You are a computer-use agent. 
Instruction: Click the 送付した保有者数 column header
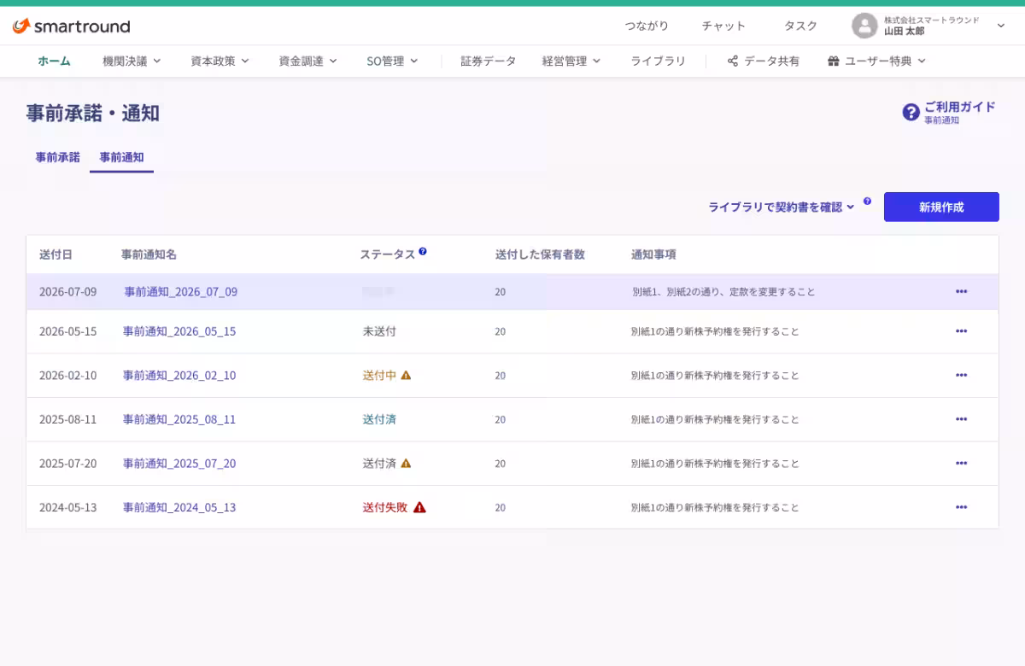click(540, 254)
